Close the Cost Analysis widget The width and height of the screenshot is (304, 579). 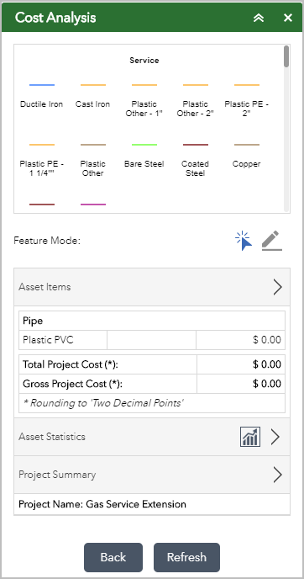pyautogui.click(x=288, y=18)
